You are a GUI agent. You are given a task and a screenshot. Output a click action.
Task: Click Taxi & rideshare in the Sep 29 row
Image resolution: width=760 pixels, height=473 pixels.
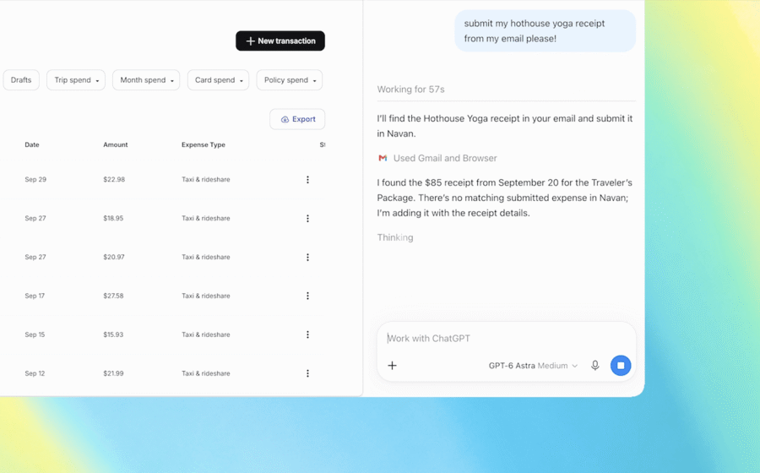[205, 179]
